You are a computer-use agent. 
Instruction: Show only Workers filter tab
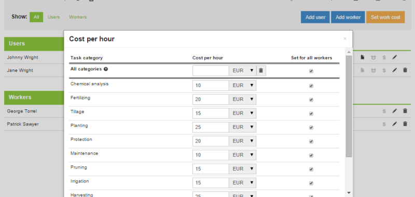point(78,17)
